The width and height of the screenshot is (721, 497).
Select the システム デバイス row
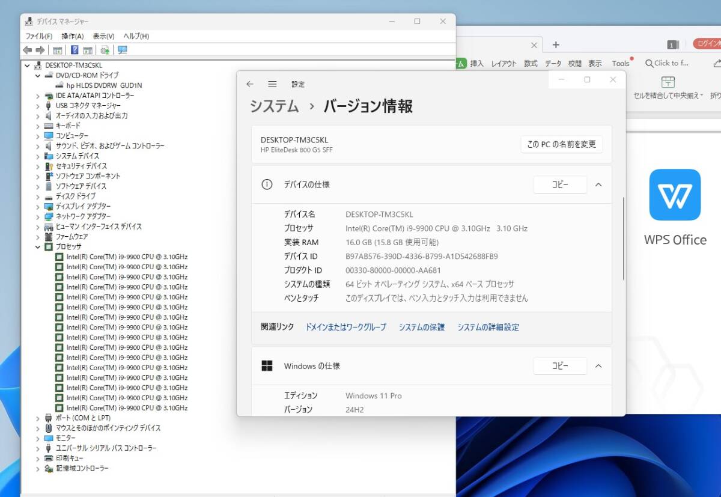pyautogui.click(x=78, y=156)
